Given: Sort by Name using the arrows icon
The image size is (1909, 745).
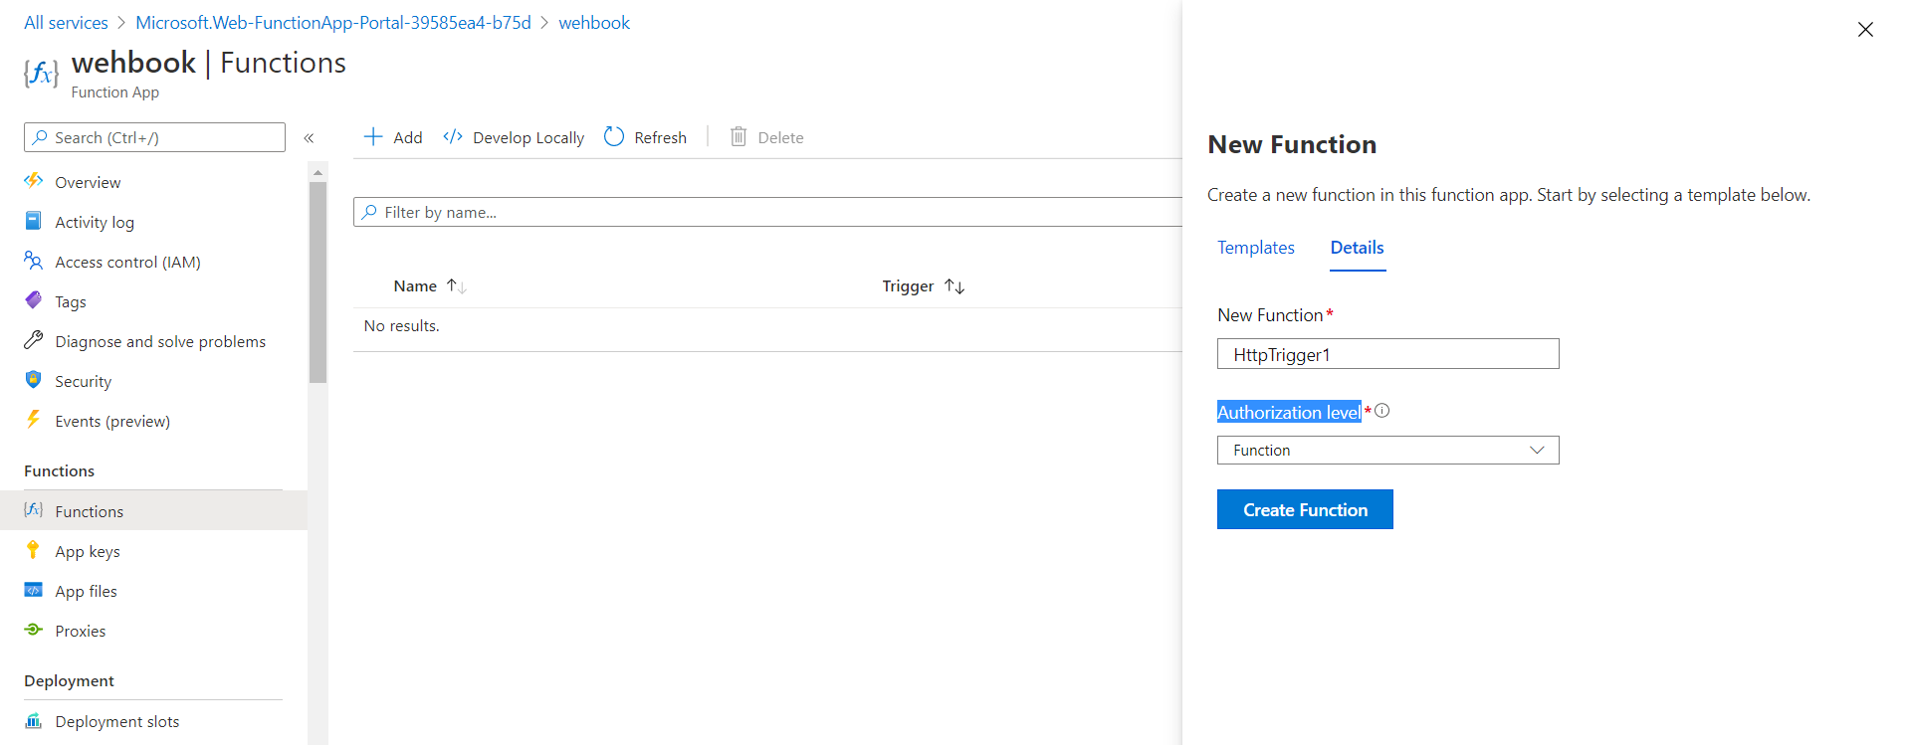Looking at the screenshot, I should pyautogui.click(x=457, y=286).
